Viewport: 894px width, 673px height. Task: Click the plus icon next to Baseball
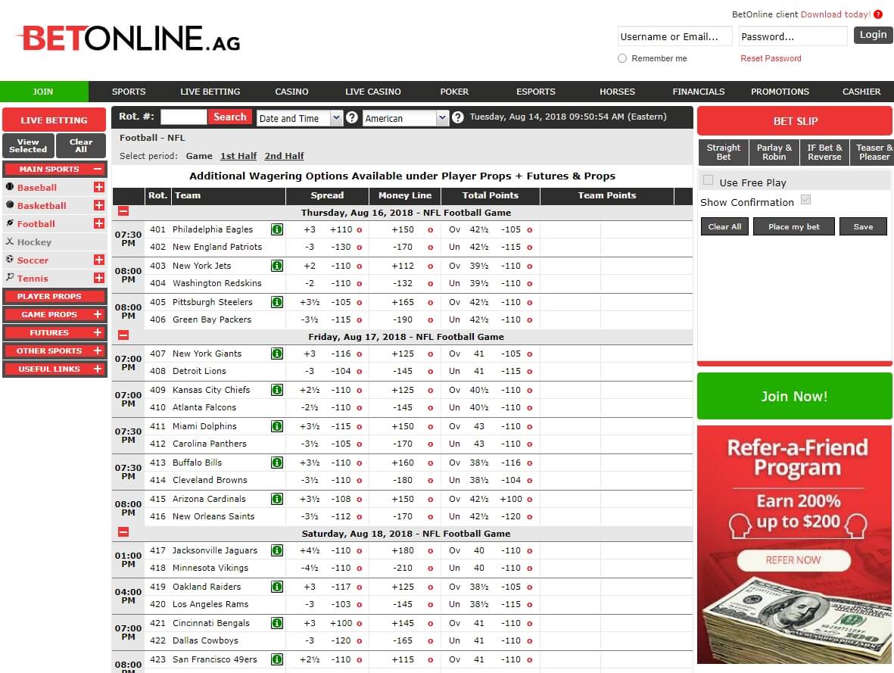[x=98, y=187]
